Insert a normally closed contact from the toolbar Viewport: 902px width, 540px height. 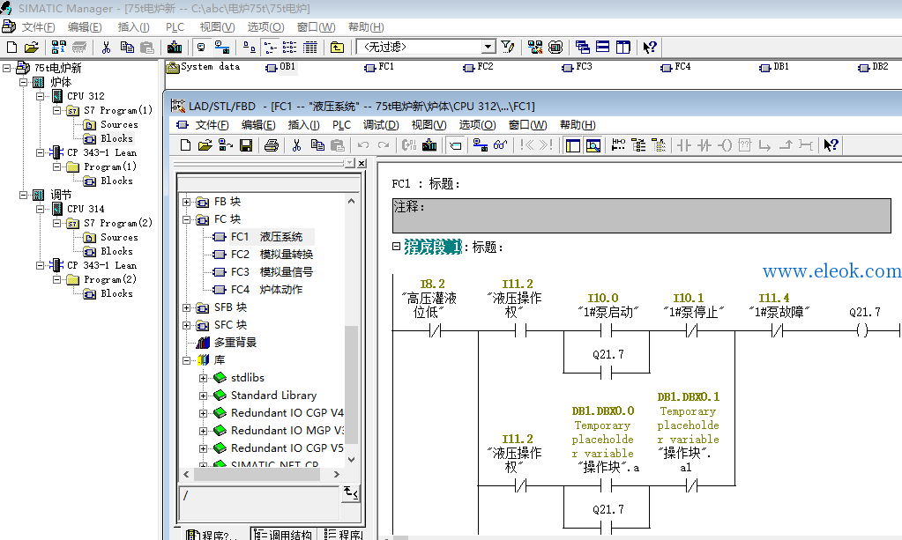704,145
